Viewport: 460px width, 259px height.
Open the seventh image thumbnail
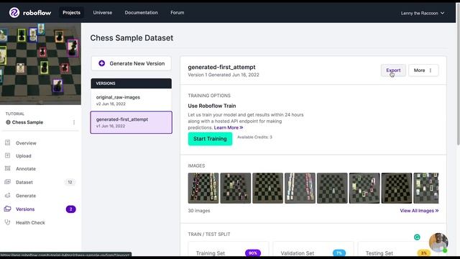click(x=396, y=188)
